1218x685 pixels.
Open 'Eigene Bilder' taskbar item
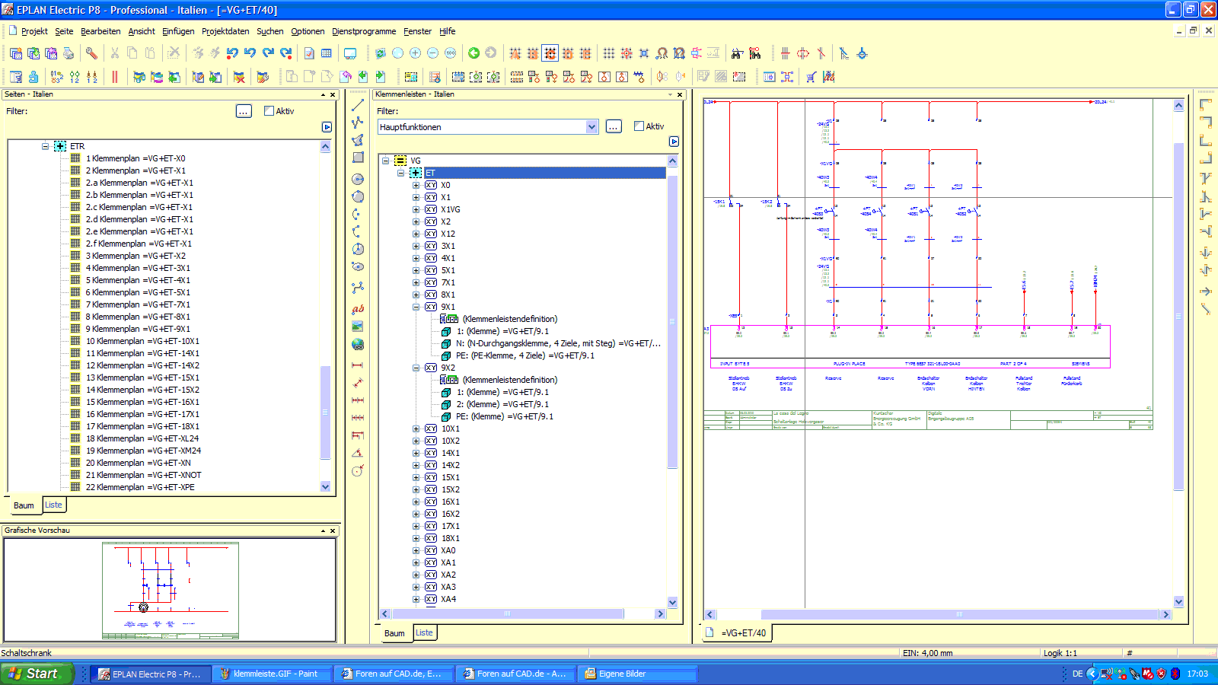tap(638, 674)
